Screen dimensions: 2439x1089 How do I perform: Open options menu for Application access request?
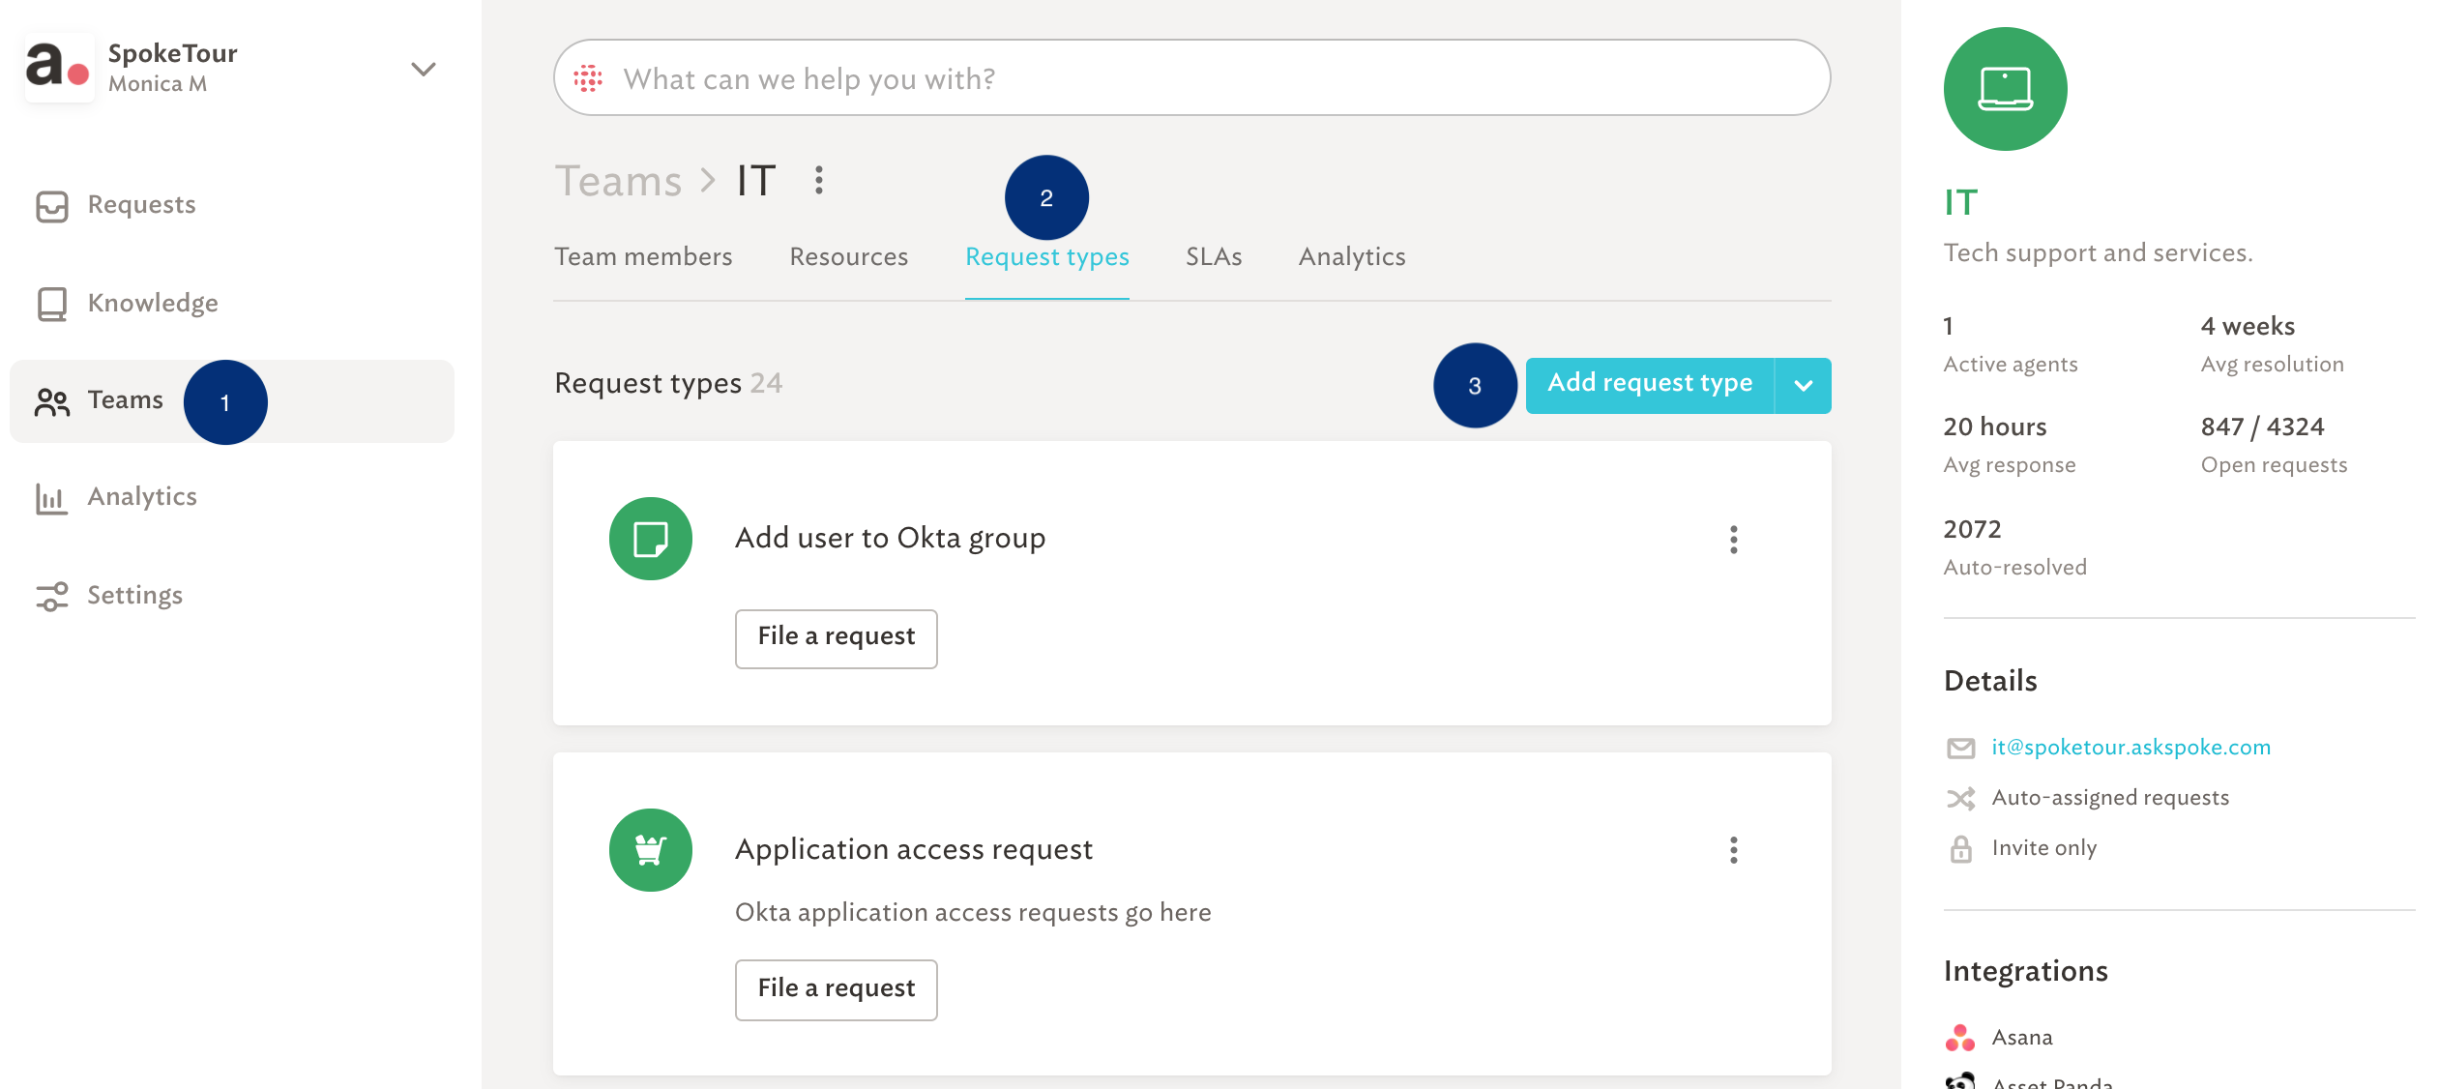click(x=1734, y=850)
